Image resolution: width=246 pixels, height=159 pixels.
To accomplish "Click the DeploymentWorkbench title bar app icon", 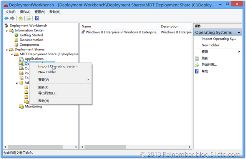I will coord(6,5).
